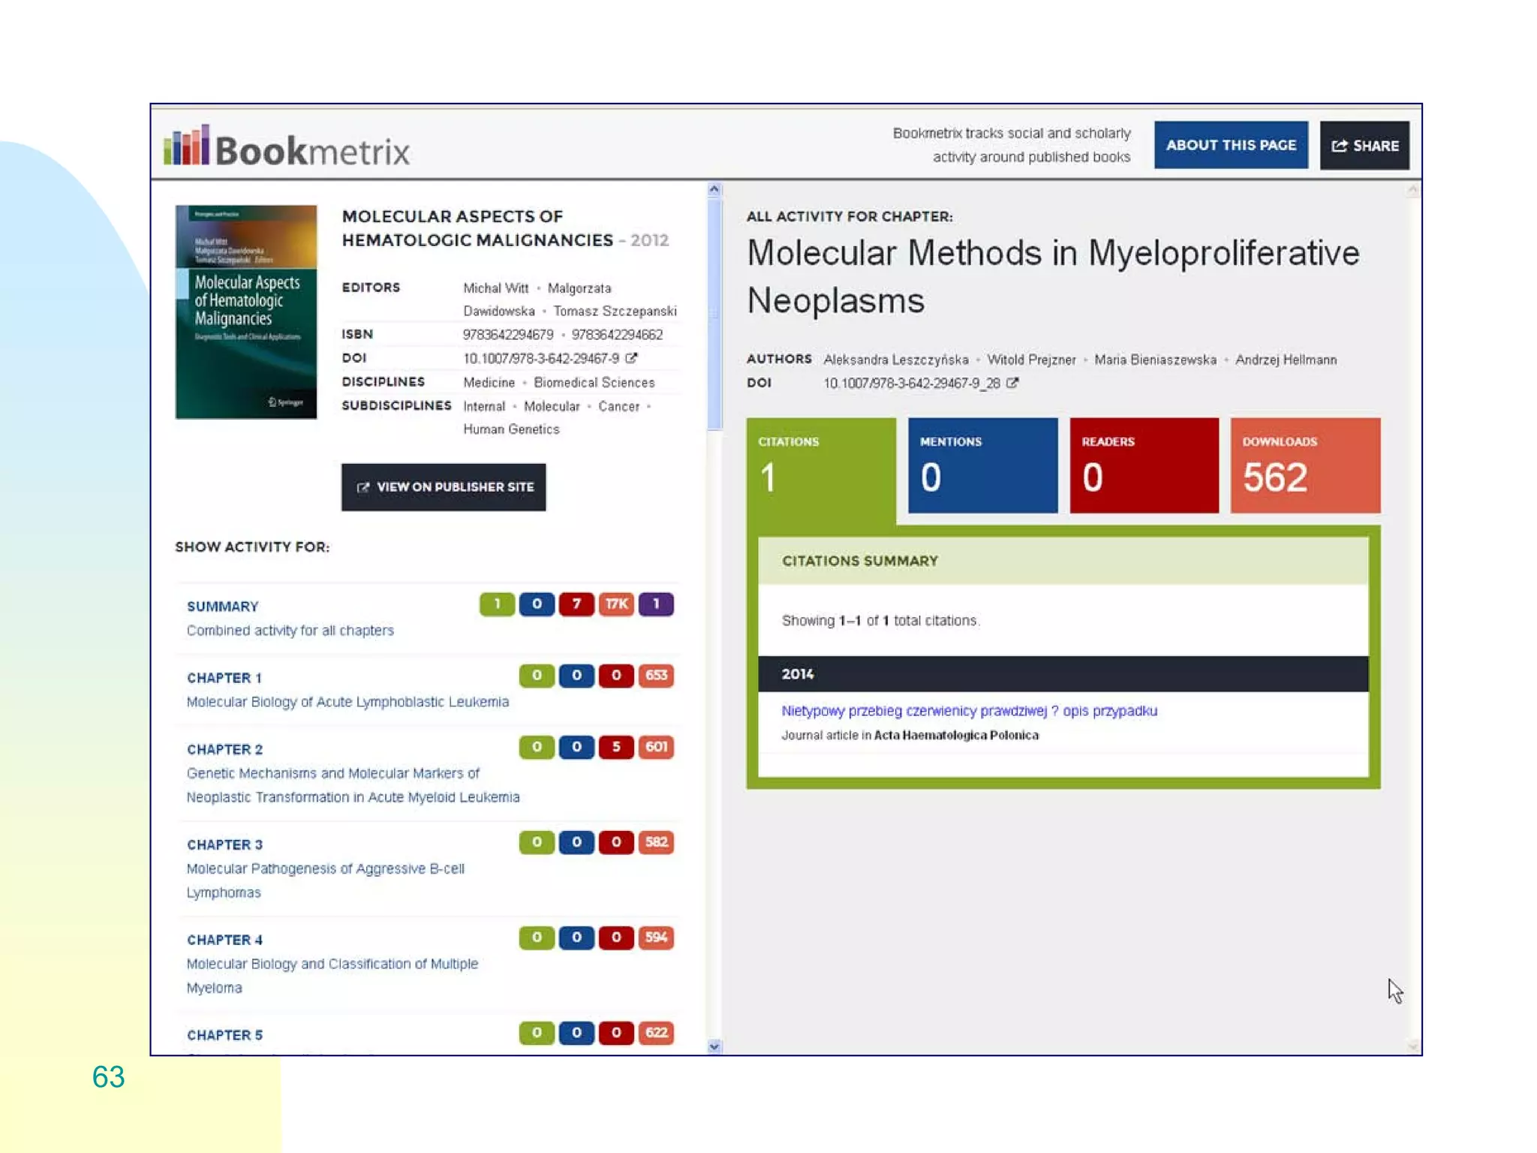Click View on Publisher Site button
Image resolution: width=1537 pixels, height=1153 pixels.
click(x=444, y=487)
